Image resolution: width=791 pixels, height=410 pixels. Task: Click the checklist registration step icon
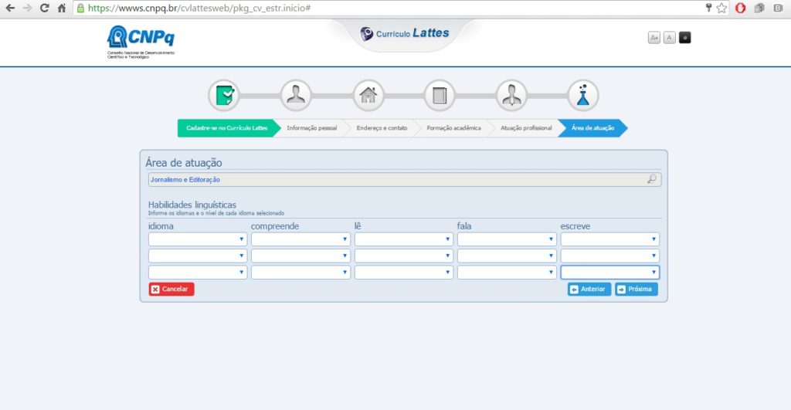[224, 96]
